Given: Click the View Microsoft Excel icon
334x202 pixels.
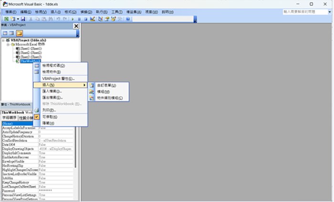Looking at the screenshot, I should pos(6,19).
